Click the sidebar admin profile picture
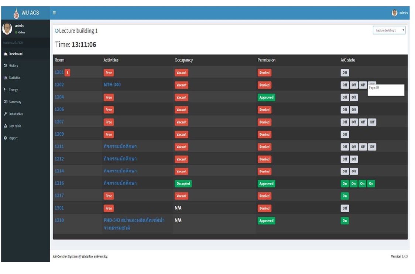 tap(7, 28)
